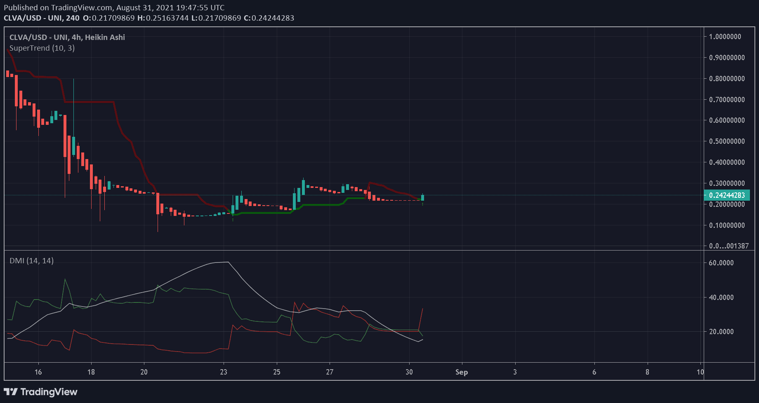Screen dimensions: 759x403
Task: Click the TradingView wordmark next to the logo
Action: (49, 392)
